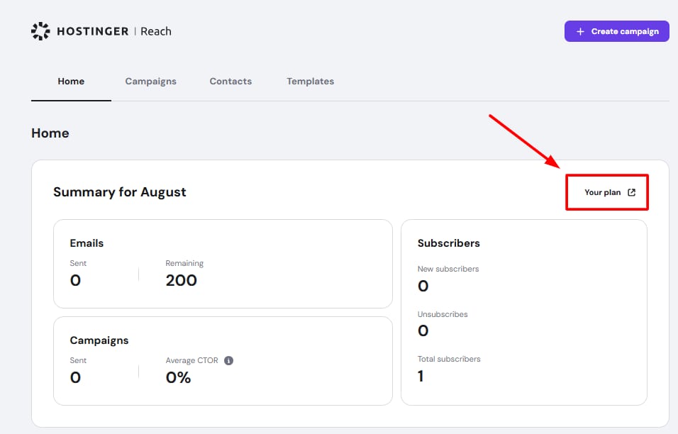Image resolution: width=678 pixels, height=434 pixels.
Task: Click the external link icon beside Your plan
Action: 631,192
